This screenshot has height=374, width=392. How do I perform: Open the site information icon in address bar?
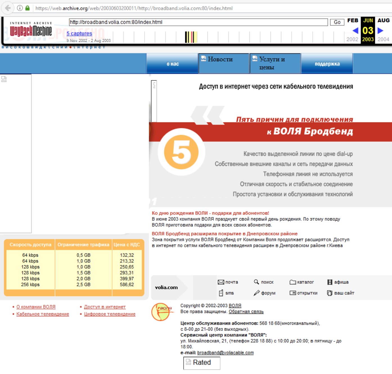20,8
